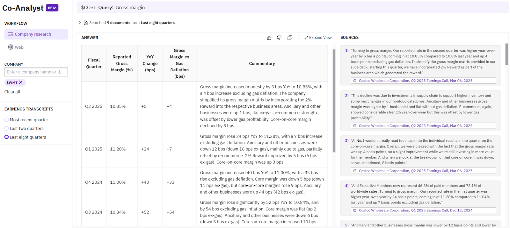Open second source Costco Q2 2025 Earnings Call link
510x228 pixels.
415,126
